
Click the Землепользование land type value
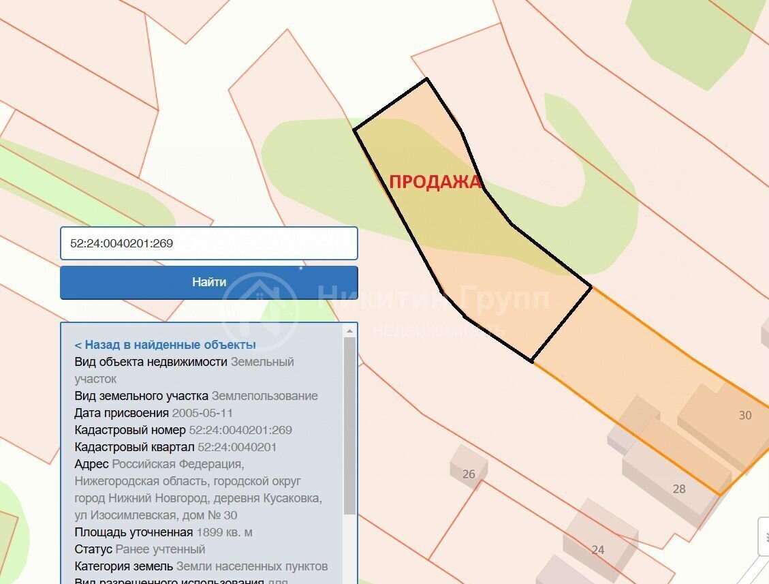coord(264,395)
